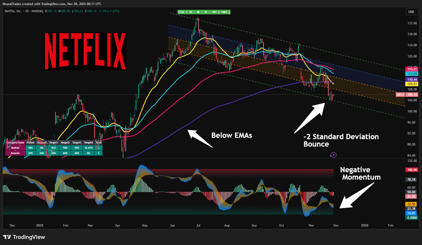Click the Negative Momentum annotation text

361,174
